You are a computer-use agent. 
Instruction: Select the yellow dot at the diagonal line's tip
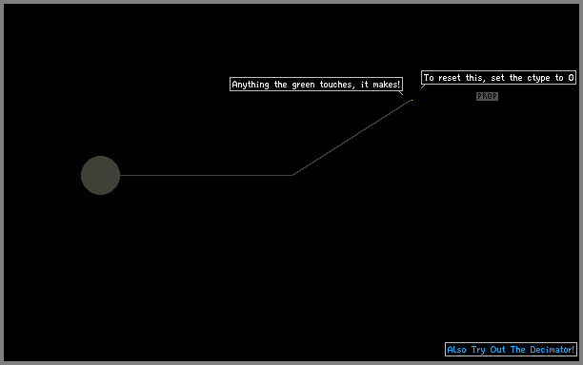412,100
